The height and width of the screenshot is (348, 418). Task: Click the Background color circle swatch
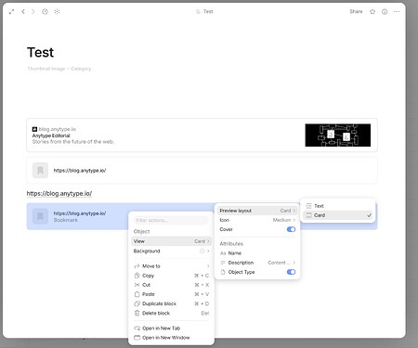coord(202,251)
